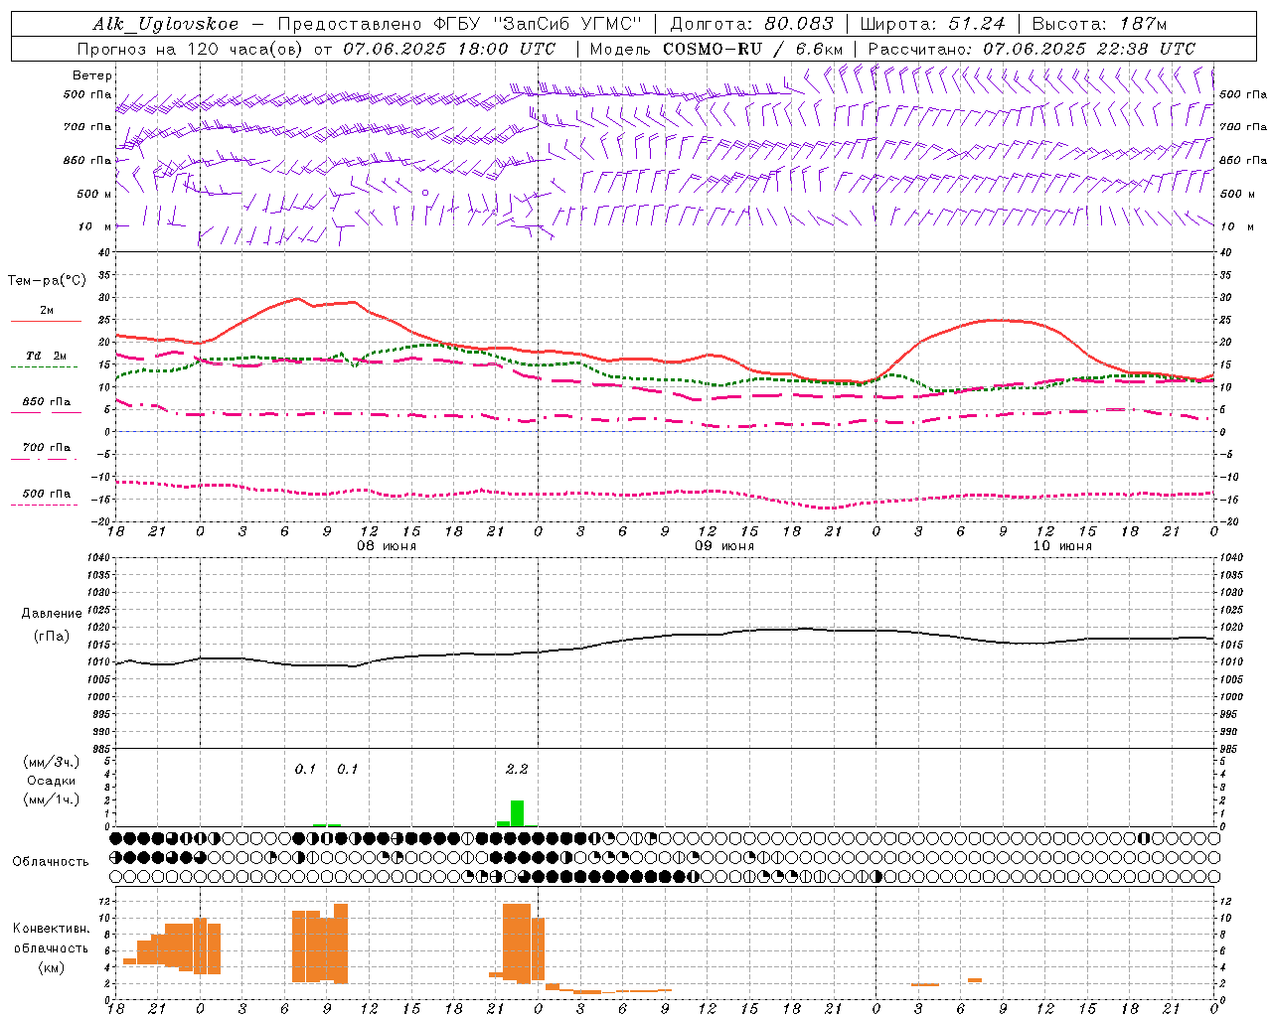Screen dimensions: 1272x1017
Task: Click the Тем-ра(°C) temperature label
Action: click(47, 281)
